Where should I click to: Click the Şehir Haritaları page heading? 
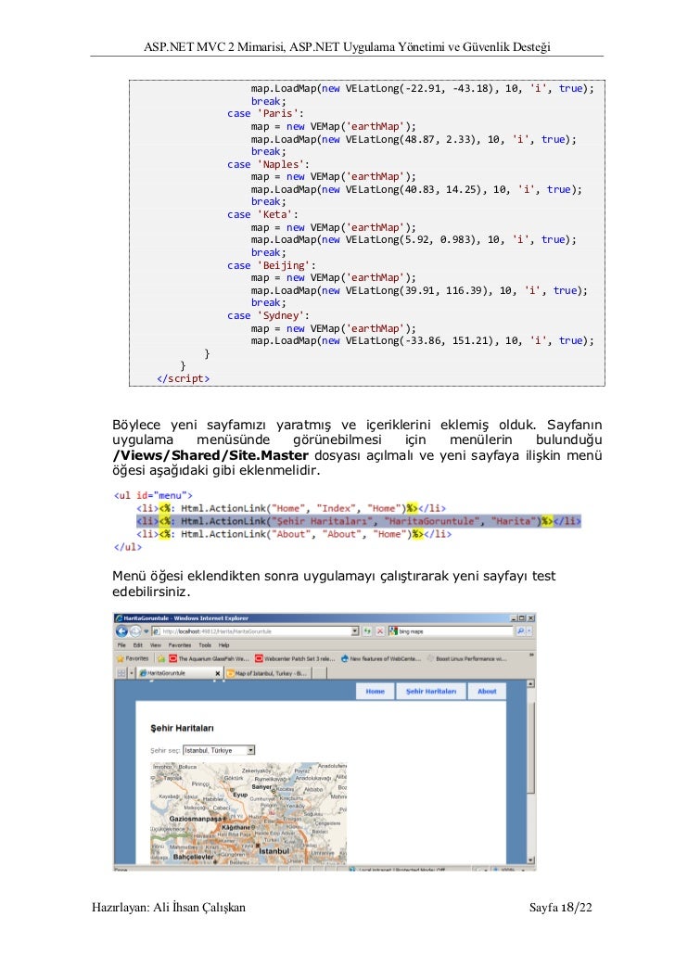pyautogui.click(x=182, y=728)
